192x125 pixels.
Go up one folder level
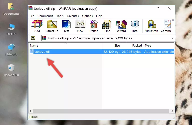[x=33, y=38]
